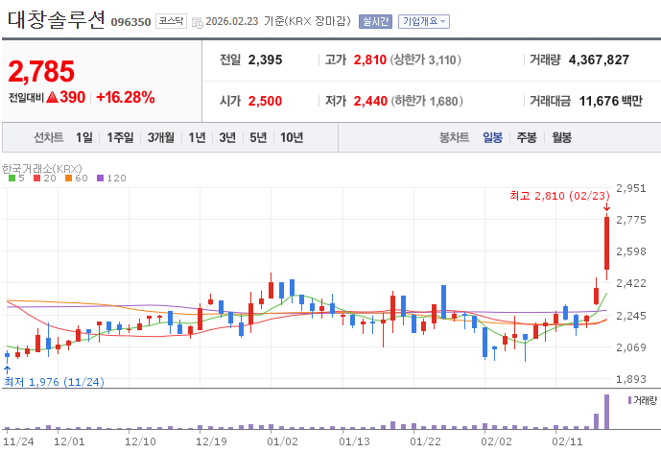Click the 한국거래소(KRX) chart label
This screenshot has height=453, width=661.
tap(42, 169)
